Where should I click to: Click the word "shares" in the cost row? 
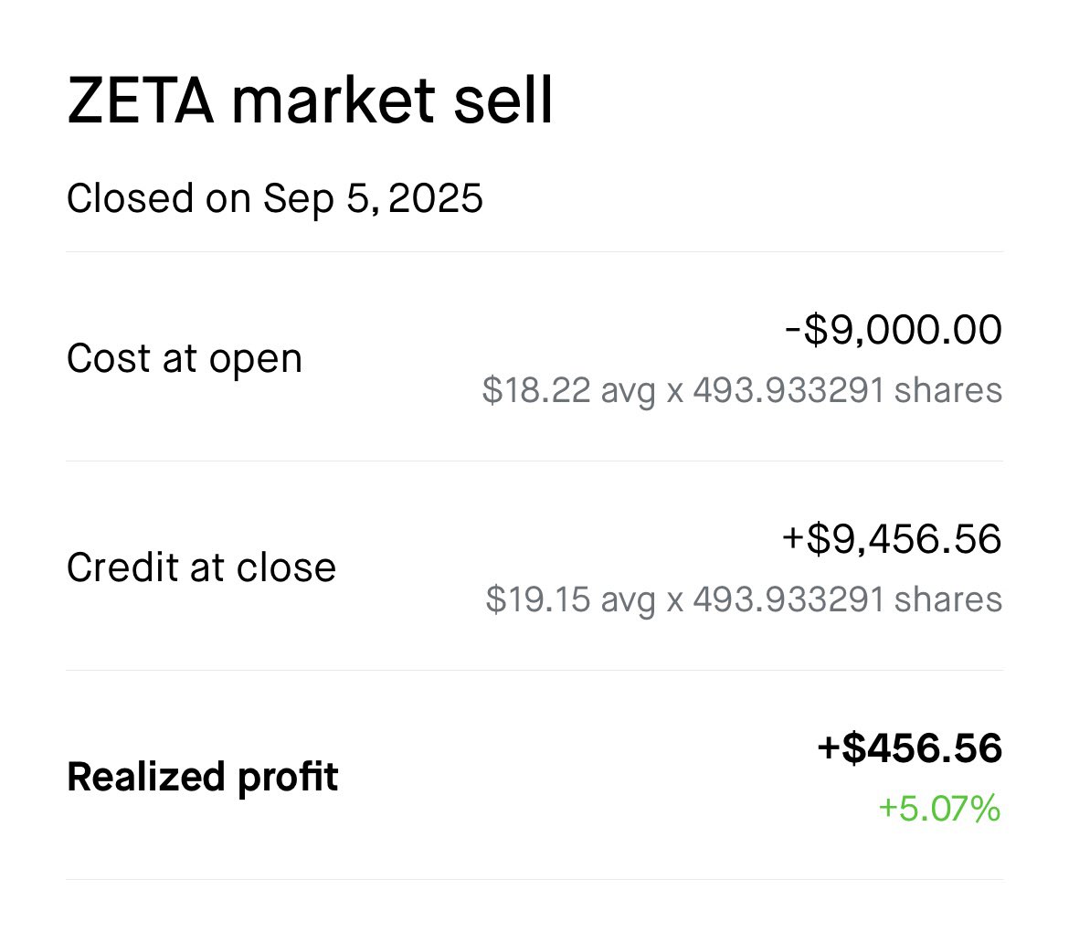click(948, 390)
